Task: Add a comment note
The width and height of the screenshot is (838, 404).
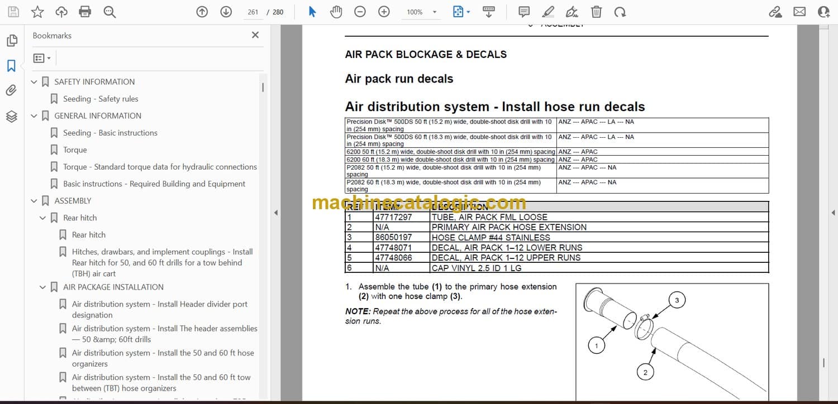Action: pyautogui.click(x=524, y=12)
